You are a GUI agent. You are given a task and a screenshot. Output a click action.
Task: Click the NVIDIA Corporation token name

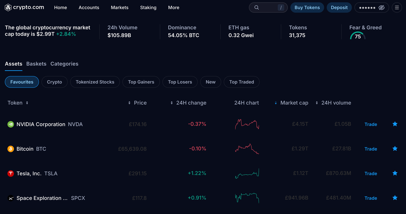[41, 124]
